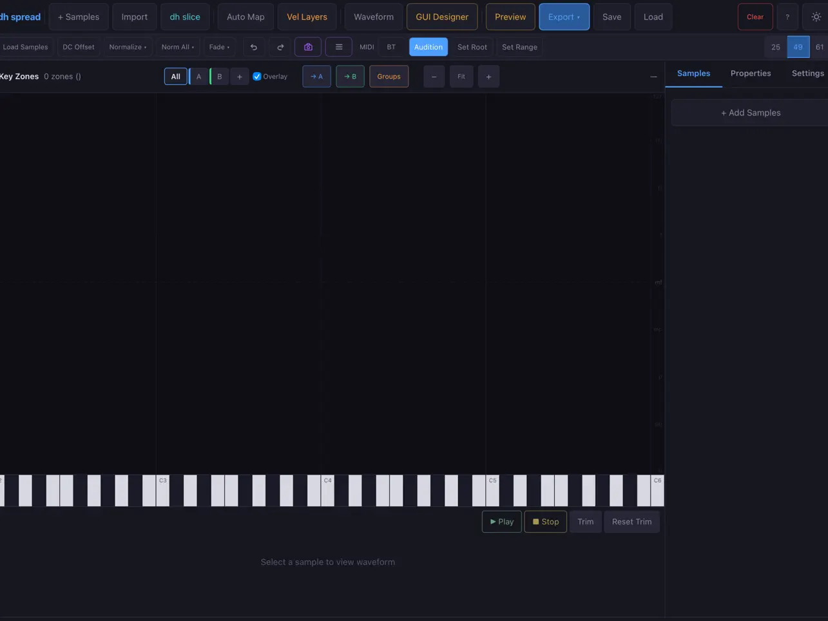Open the dh slice tool
Image resolution: width=828 pixels, height=621 pixels.
point(185,17)
